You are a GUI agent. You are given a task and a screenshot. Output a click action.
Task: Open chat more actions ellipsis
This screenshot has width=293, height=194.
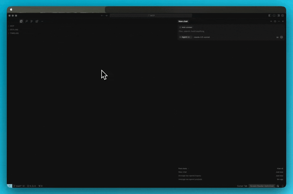click(x=279, y=21)
